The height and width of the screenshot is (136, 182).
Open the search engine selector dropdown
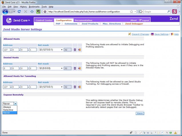coord(141,12)
